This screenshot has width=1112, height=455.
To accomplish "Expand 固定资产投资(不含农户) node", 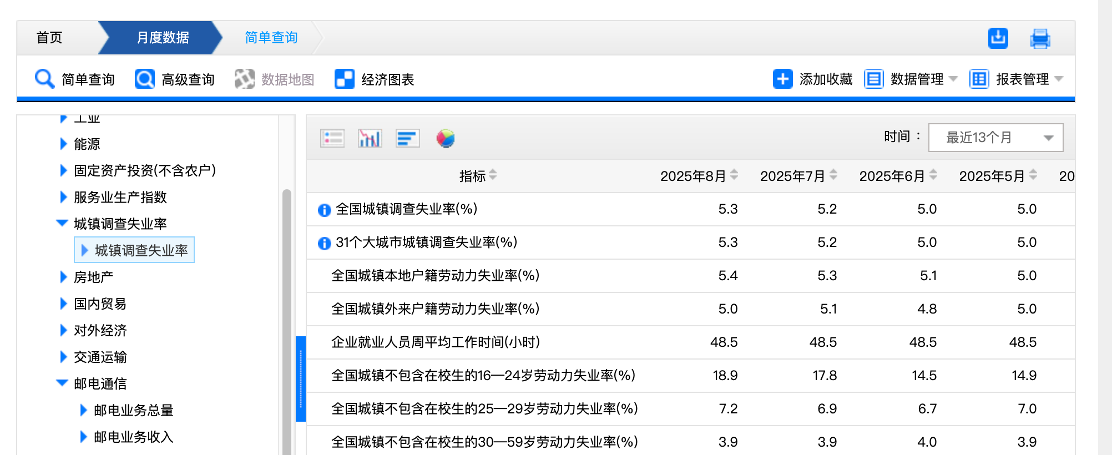I will 63,170.
